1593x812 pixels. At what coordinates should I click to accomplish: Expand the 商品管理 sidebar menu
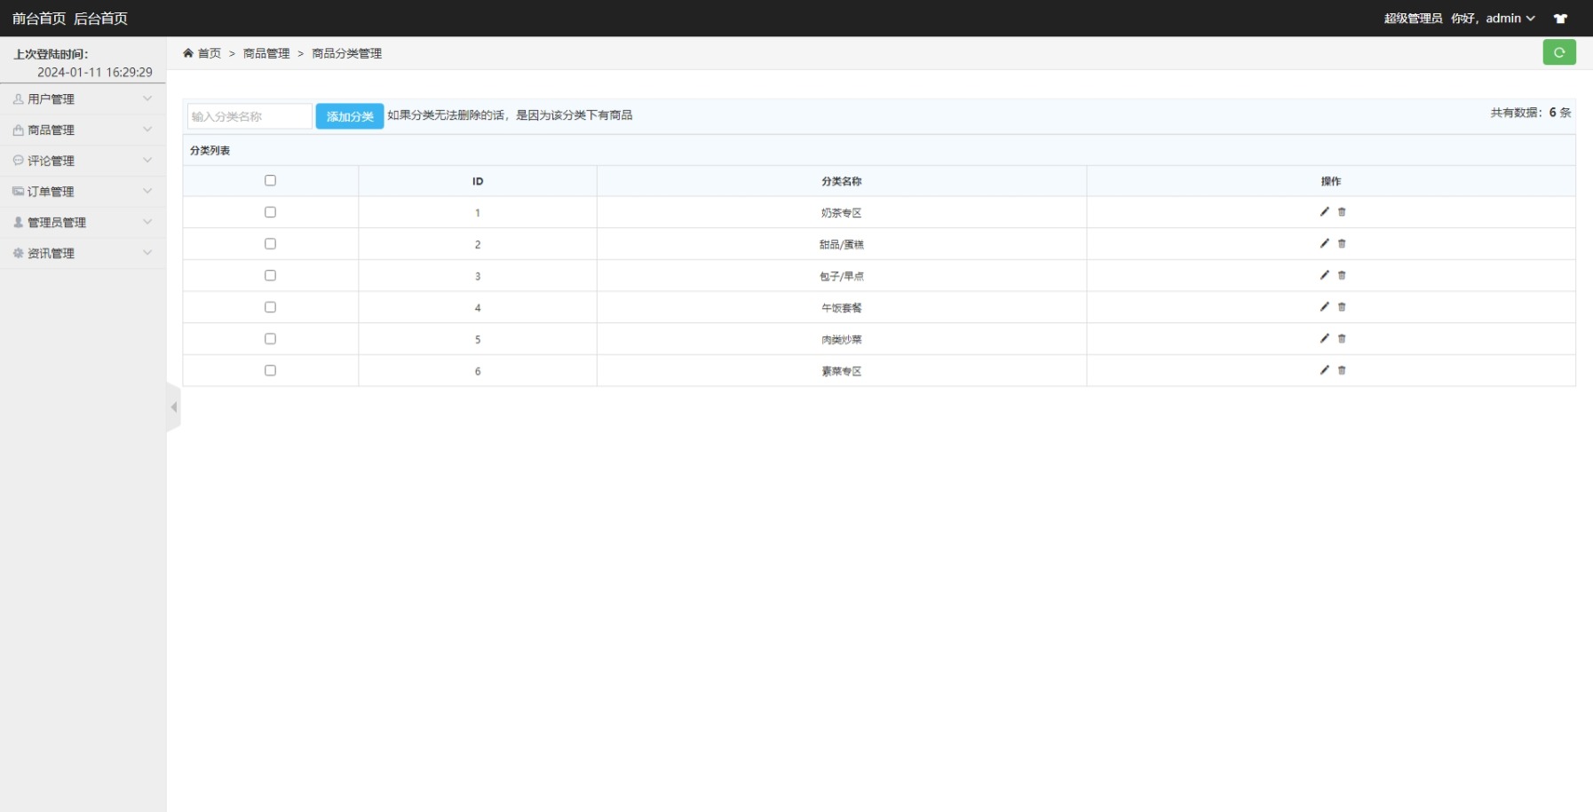point(83,130)
